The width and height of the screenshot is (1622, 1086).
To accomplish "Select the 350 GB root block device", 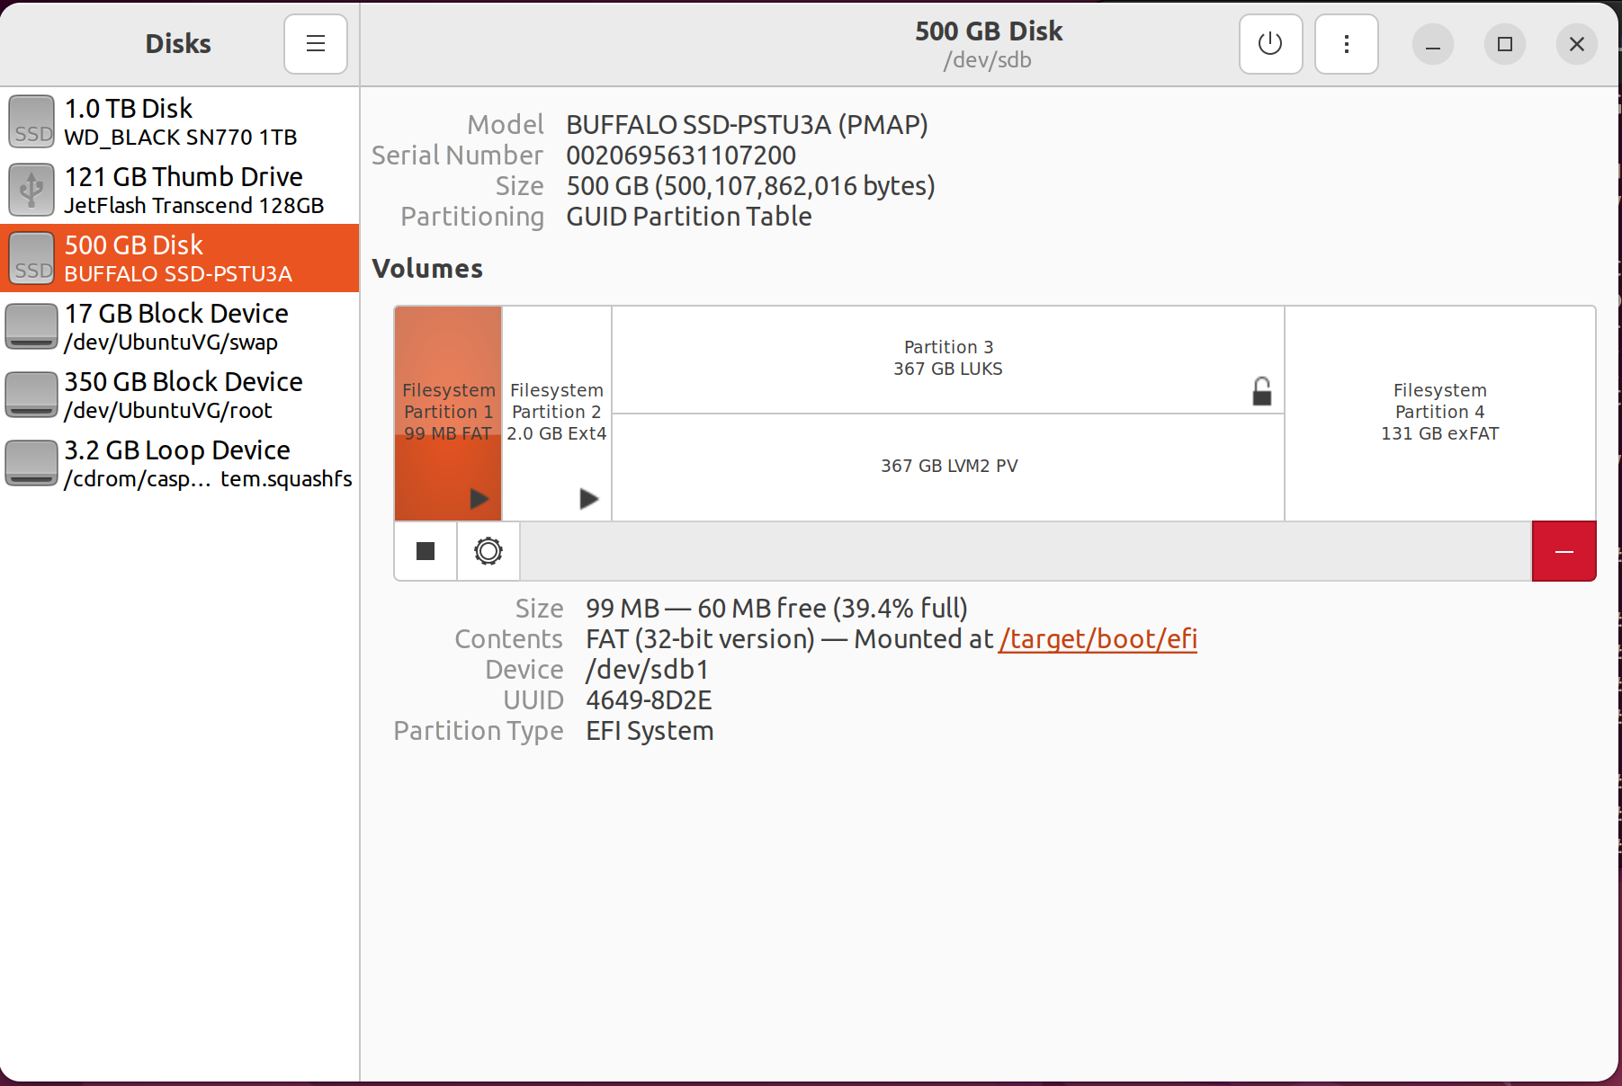I will pos(180,395).
